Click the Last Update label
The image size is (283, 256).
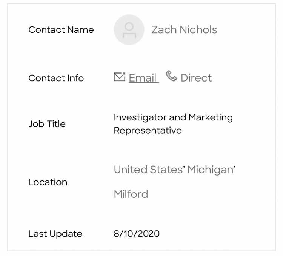tap(55, 234)
